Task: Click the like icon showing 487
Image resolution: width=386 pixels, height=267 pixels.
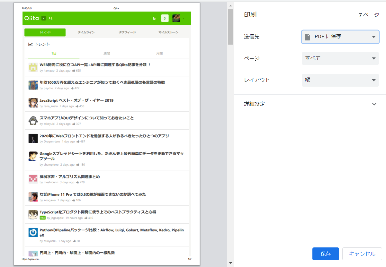Action: [78, 142]
